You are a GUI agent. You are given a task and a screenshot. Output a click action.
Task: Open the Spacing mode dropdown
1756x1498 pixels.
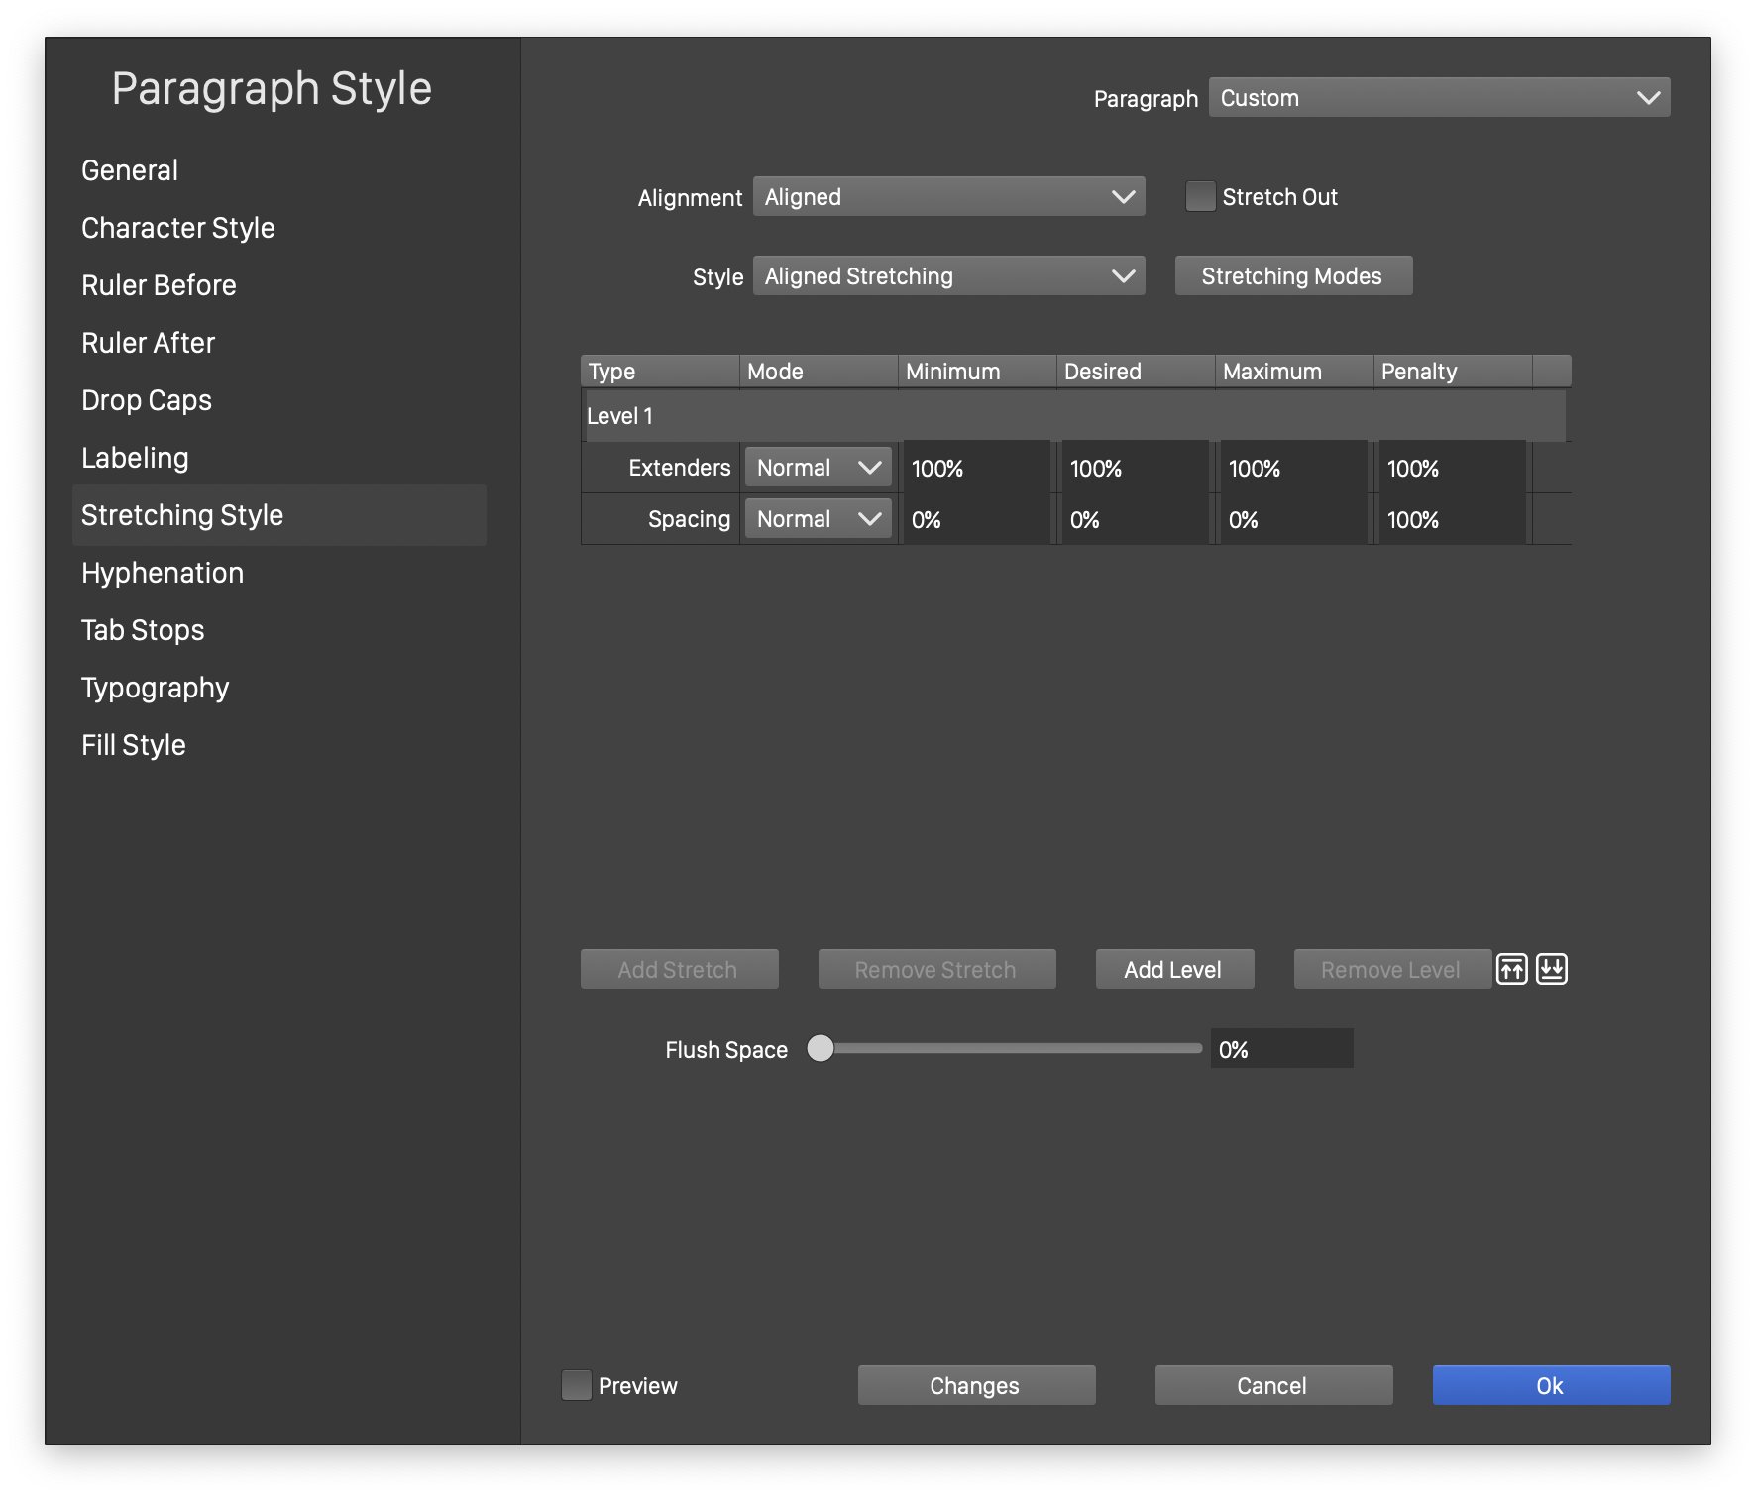pyautogui.click(x=818, y=519)
